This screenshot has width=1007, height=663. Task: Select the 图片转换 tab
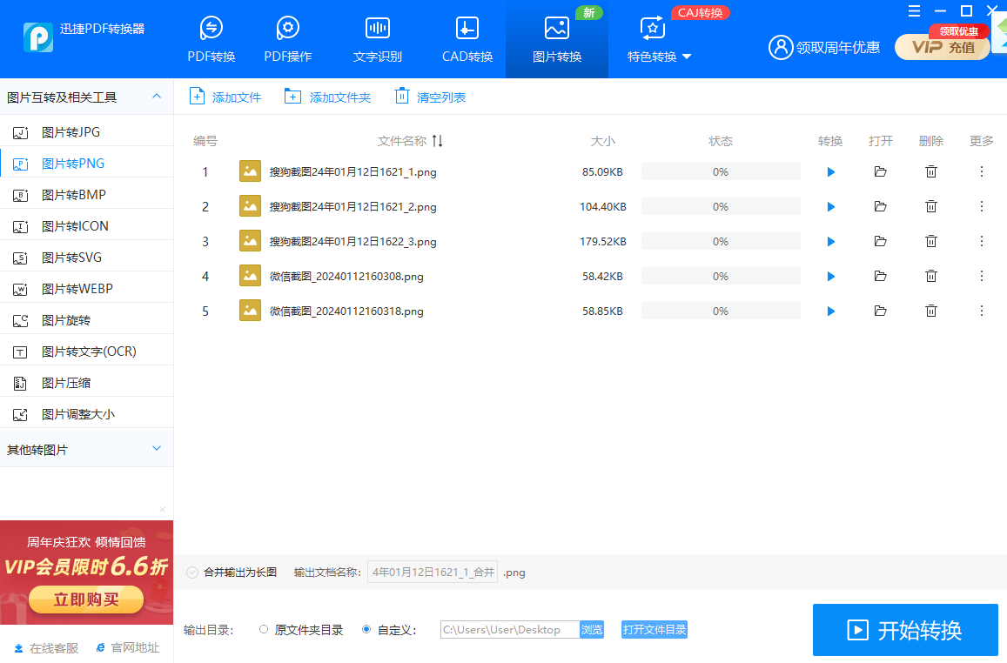coord(557,40)
